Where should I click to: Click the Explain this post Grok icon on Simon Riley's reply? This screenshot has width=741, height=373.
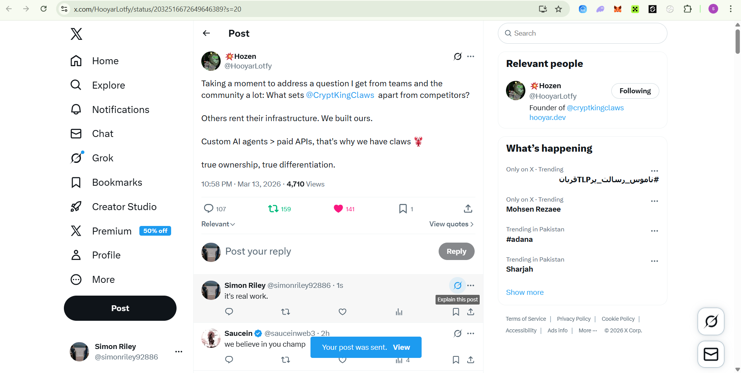point(458,286)
